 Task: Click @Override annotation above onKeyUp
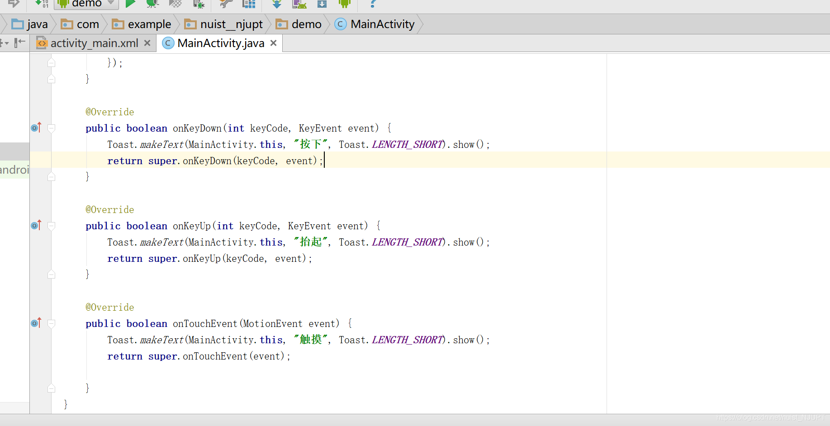pyautogui.click(x=110, y=210)
